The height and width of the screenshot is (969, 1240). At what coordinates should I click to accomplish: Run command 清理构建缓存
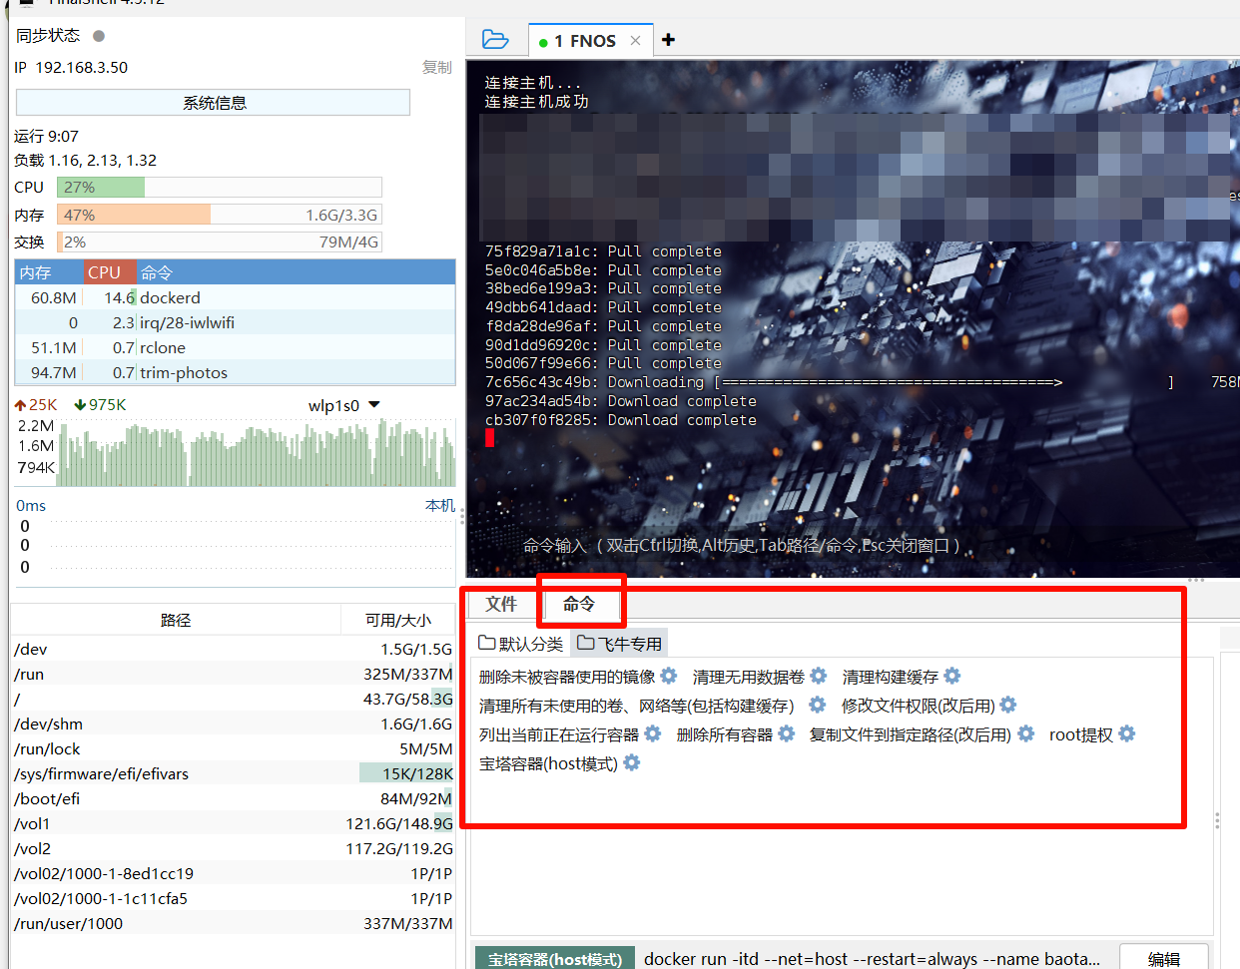[891, 677]
